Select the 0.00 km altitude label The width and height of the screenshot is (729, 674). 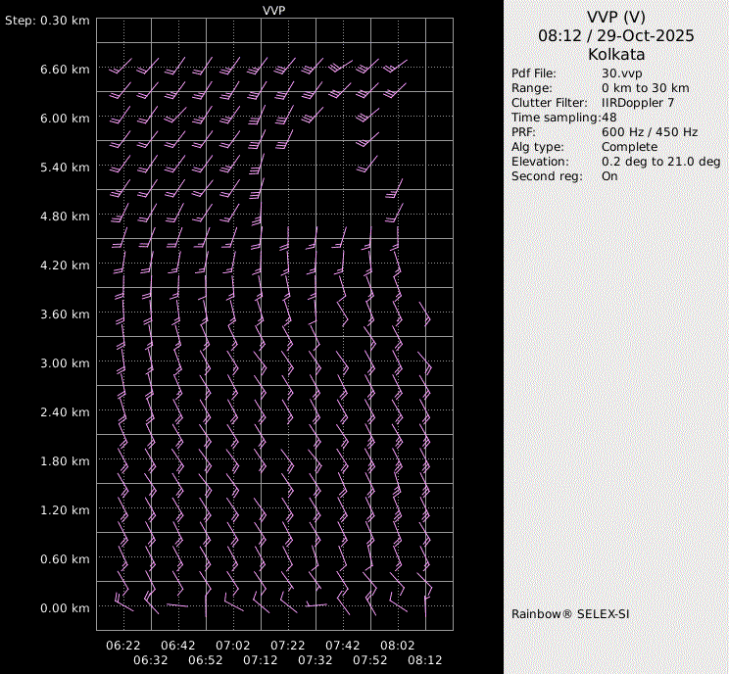coord(66,608)
